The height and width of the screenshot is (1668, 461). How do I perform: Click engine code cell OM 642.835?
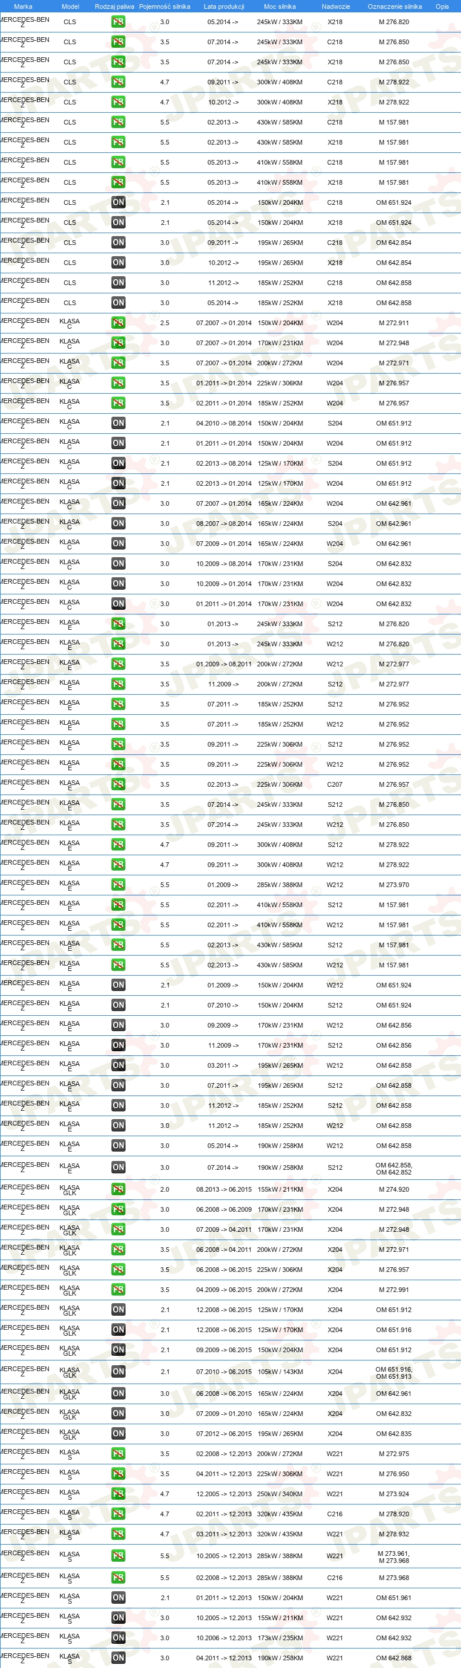(x=394, y=1434)
